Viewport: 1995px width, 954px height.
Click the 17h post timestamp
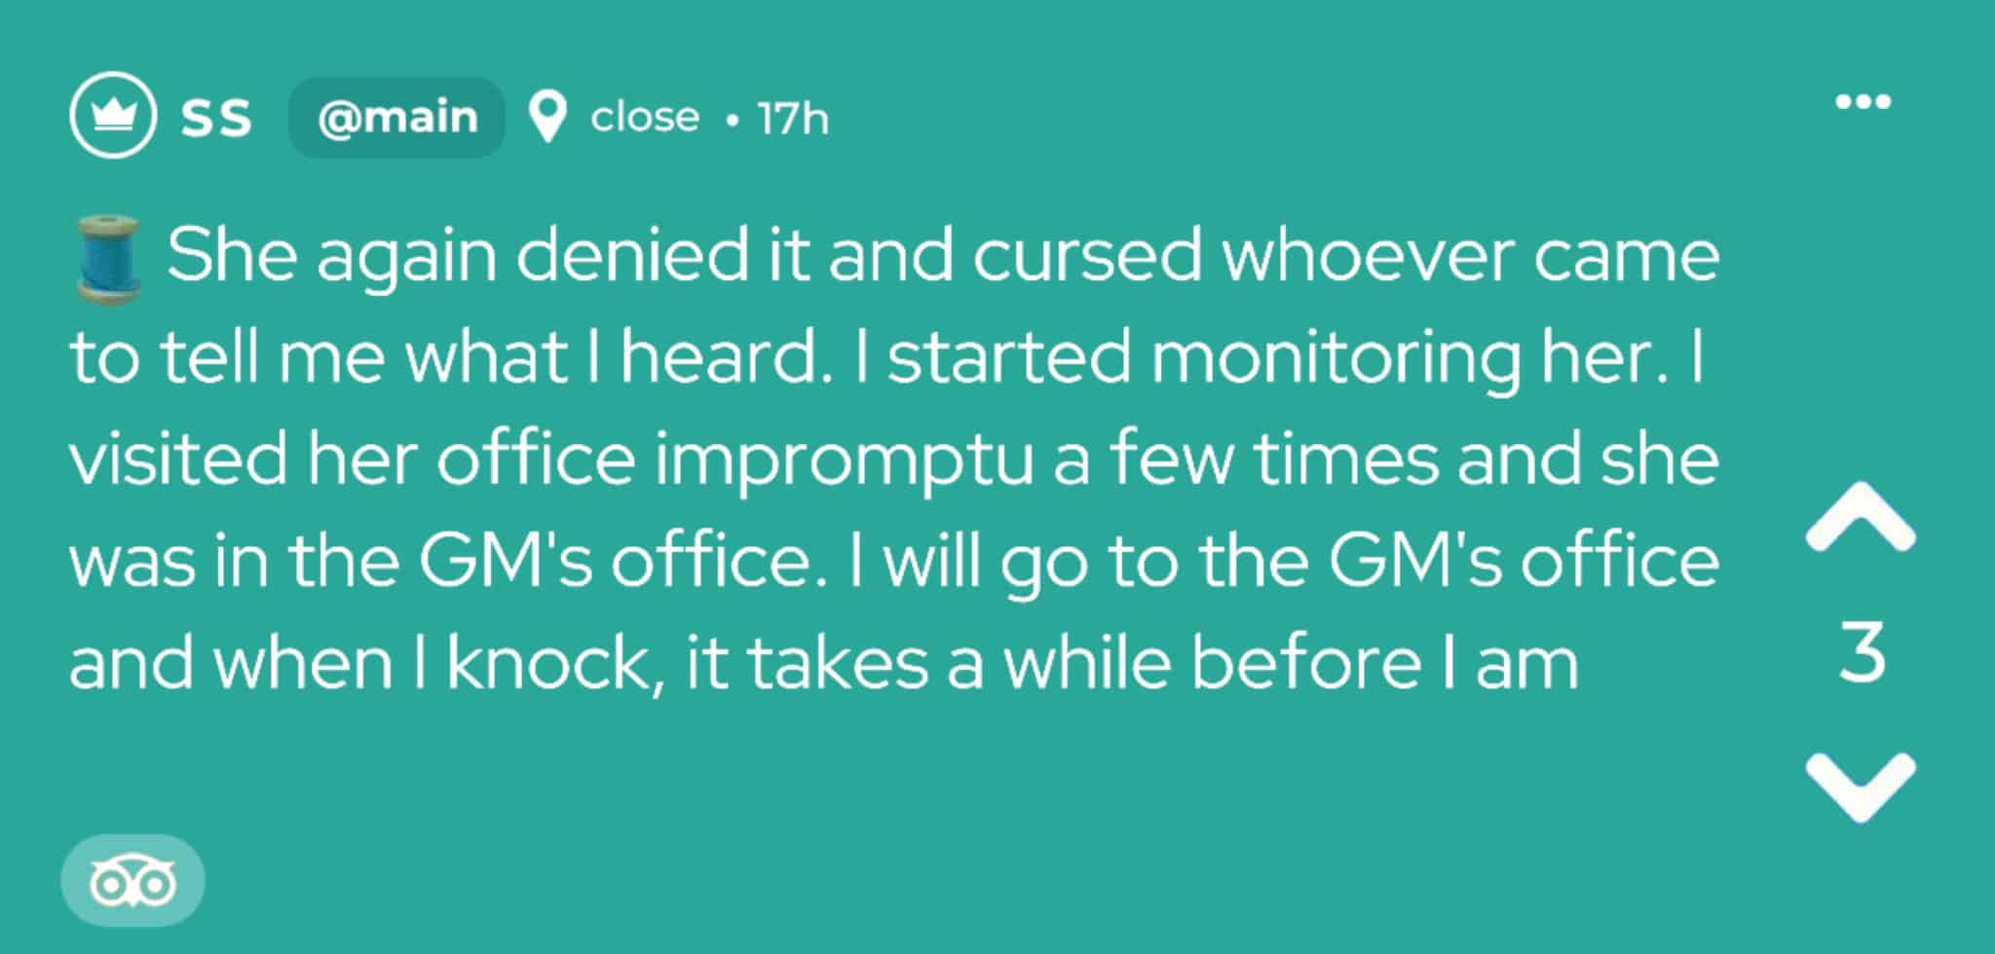click(793, 119)
